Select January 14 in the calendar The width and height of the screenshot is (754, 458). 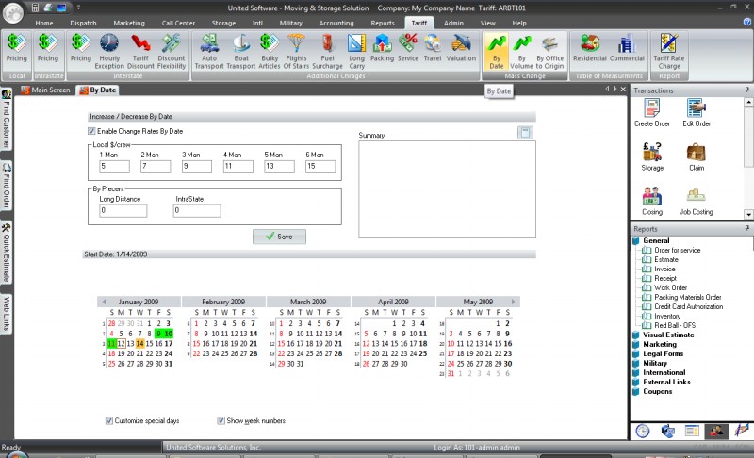[139, 344]
